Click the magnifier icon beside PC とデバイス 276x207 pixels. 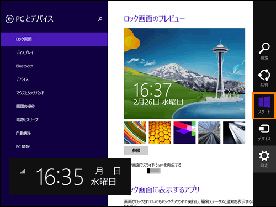point(100,19)
